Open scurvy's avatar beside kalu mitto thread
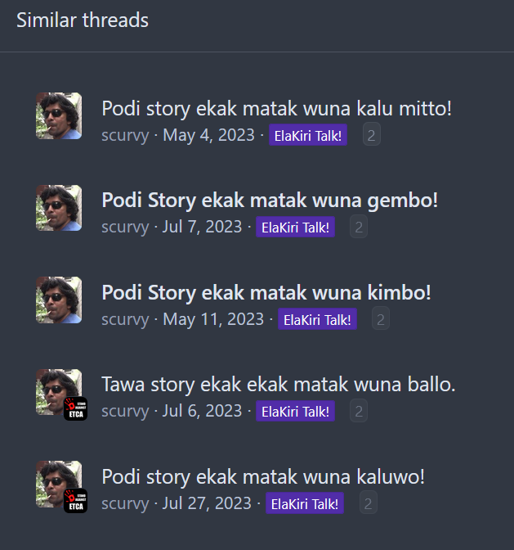 [59, 115]
